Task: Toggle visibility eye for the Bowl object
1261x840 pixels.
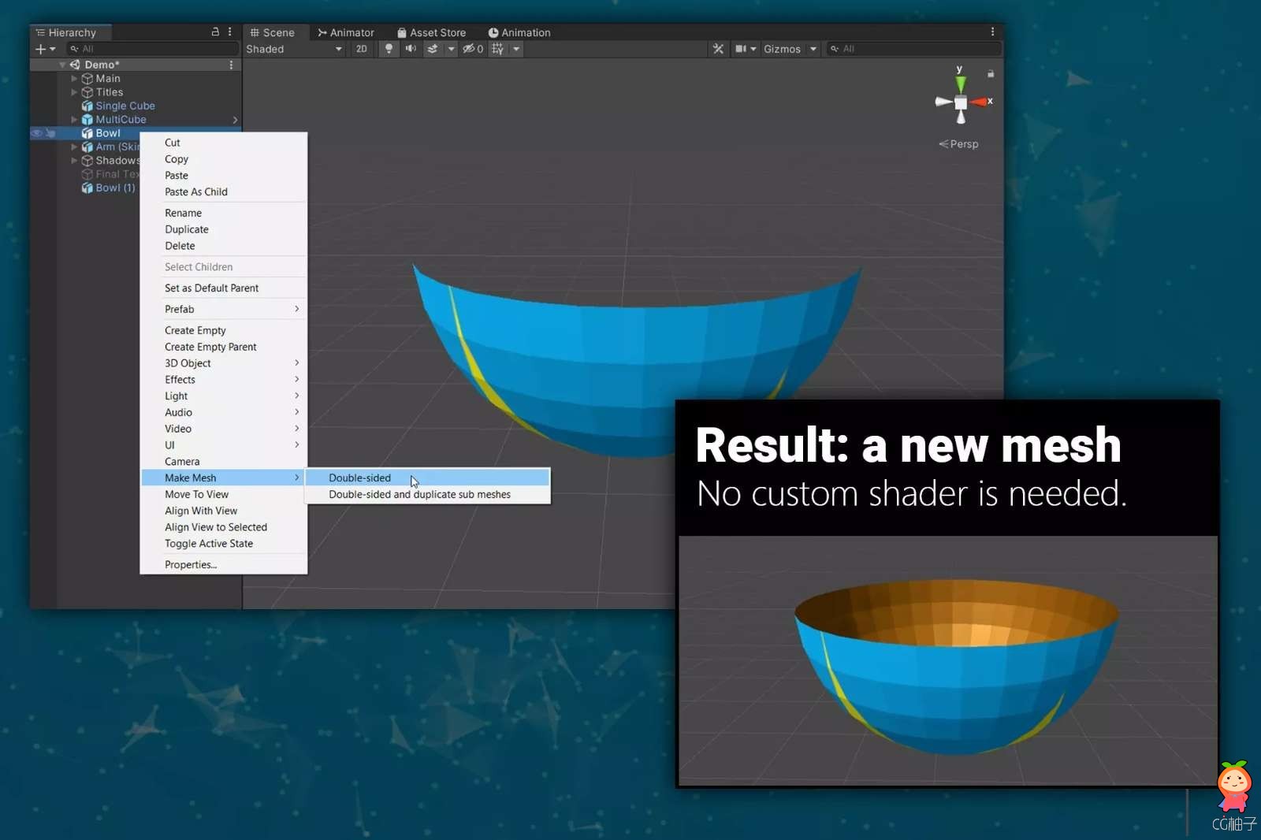Action: [x=36, y=133]
